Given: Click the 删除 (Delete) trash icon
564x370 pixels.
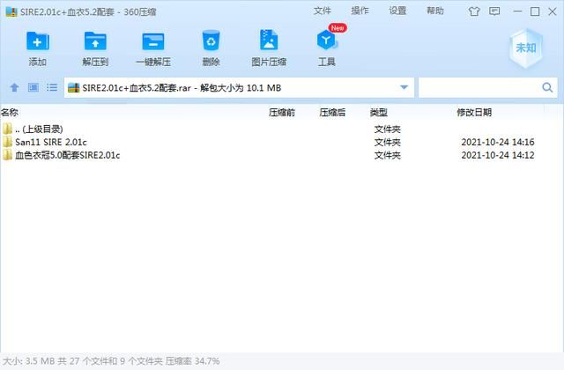Looking at the screenshot, I should point(211,41).
